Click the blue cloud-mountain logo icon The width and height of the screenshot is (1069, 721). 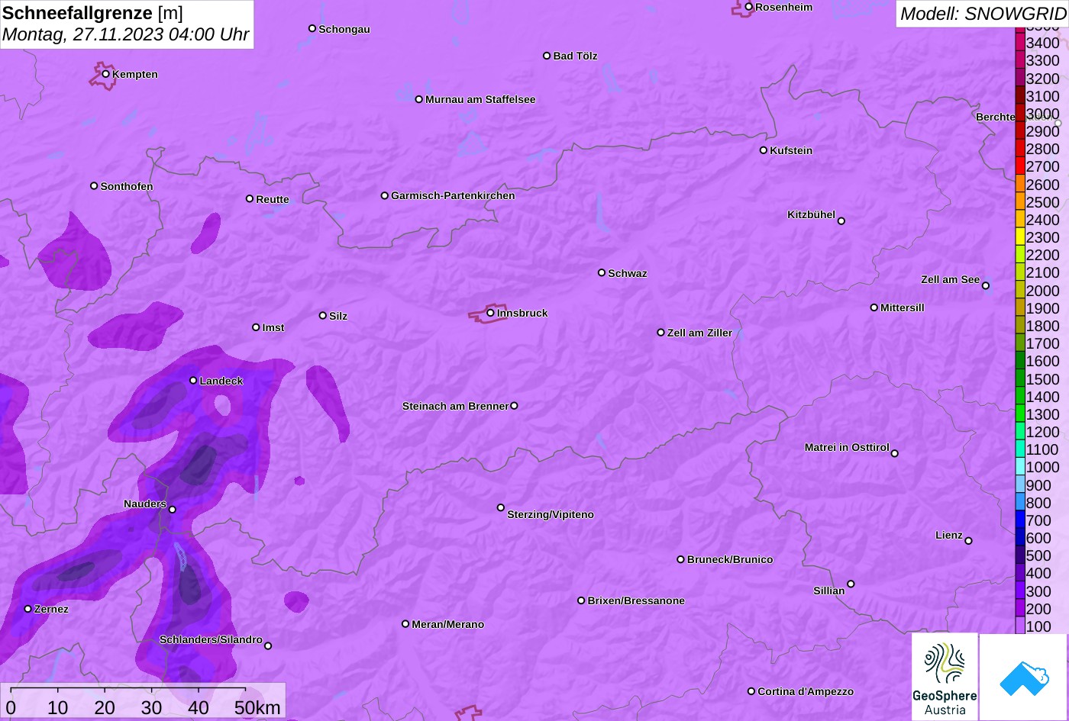pyautogui.click(x=1024, y=677)
